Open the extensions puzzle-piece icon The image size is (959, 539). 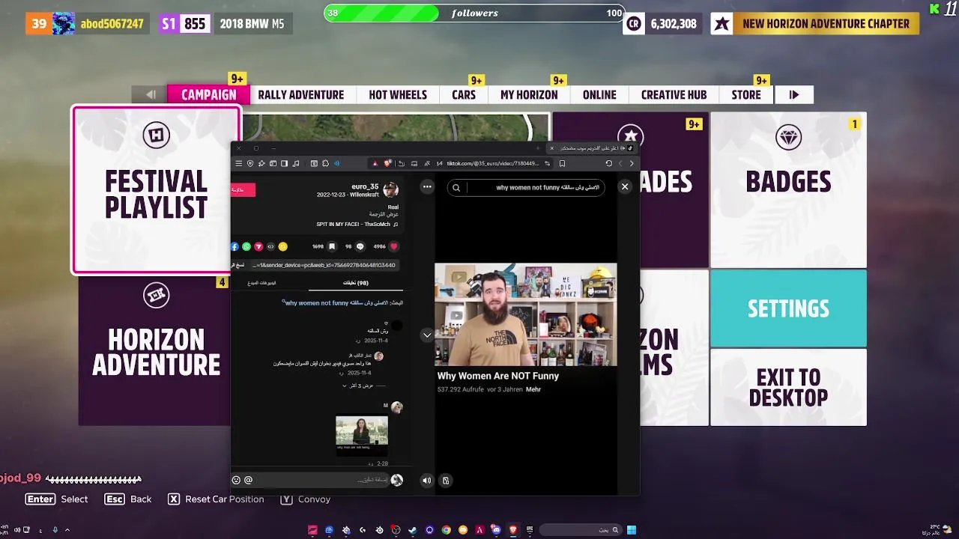[x=325, y=163]
